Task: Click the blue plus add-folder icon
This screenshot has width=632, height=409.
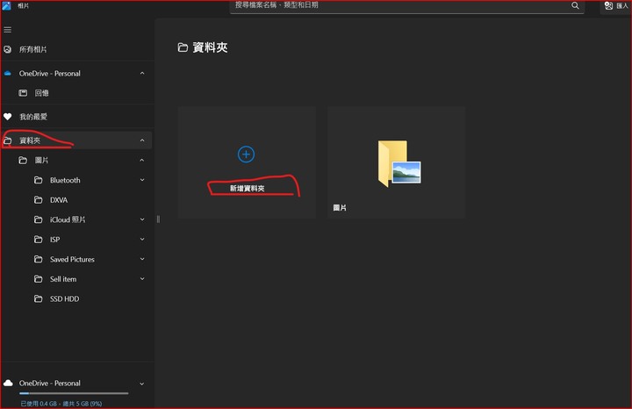Action: click(x=246, y=154)
